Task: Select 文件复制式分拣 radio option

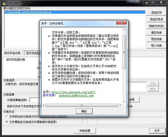Action: tap(7, 122)
